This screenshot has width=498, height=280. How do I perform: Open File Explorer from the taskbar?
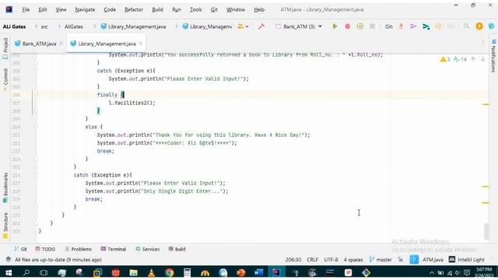point(133,272)
